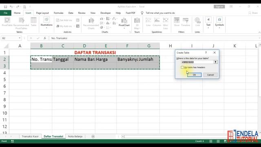Click the Tanggal cell
The image size is (261, 147).
click(x=63, y=59)
